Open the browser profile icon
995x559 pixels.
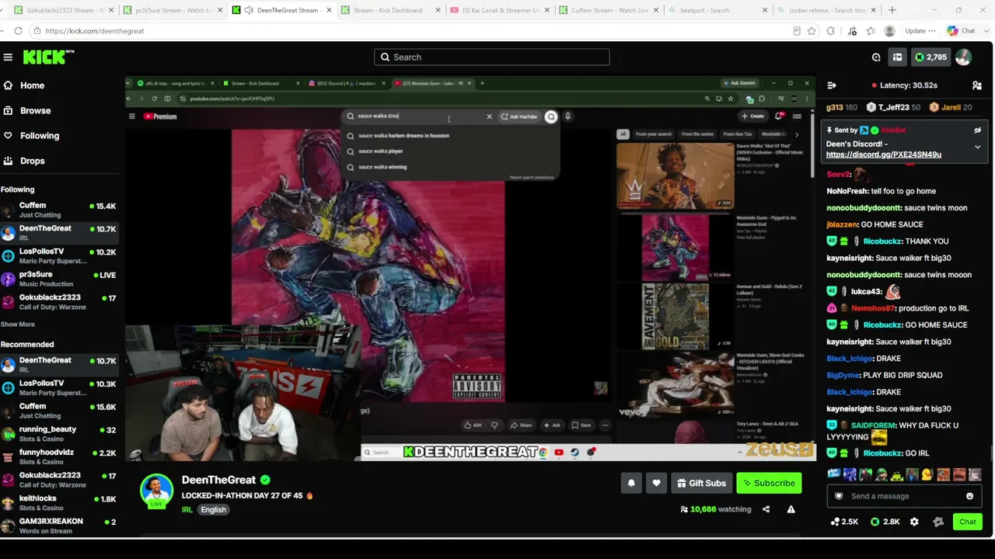click(x=889, y=31)
